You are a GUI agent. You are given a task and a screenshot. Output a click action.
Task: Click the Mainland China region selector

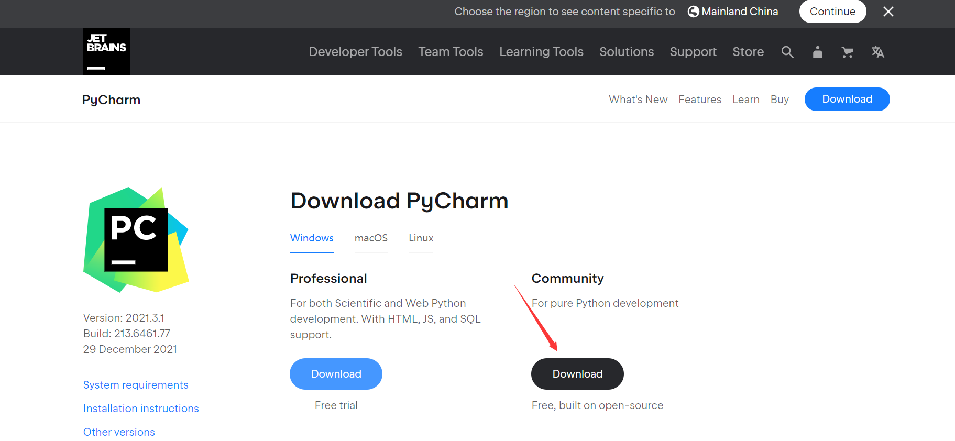point(733,12)
